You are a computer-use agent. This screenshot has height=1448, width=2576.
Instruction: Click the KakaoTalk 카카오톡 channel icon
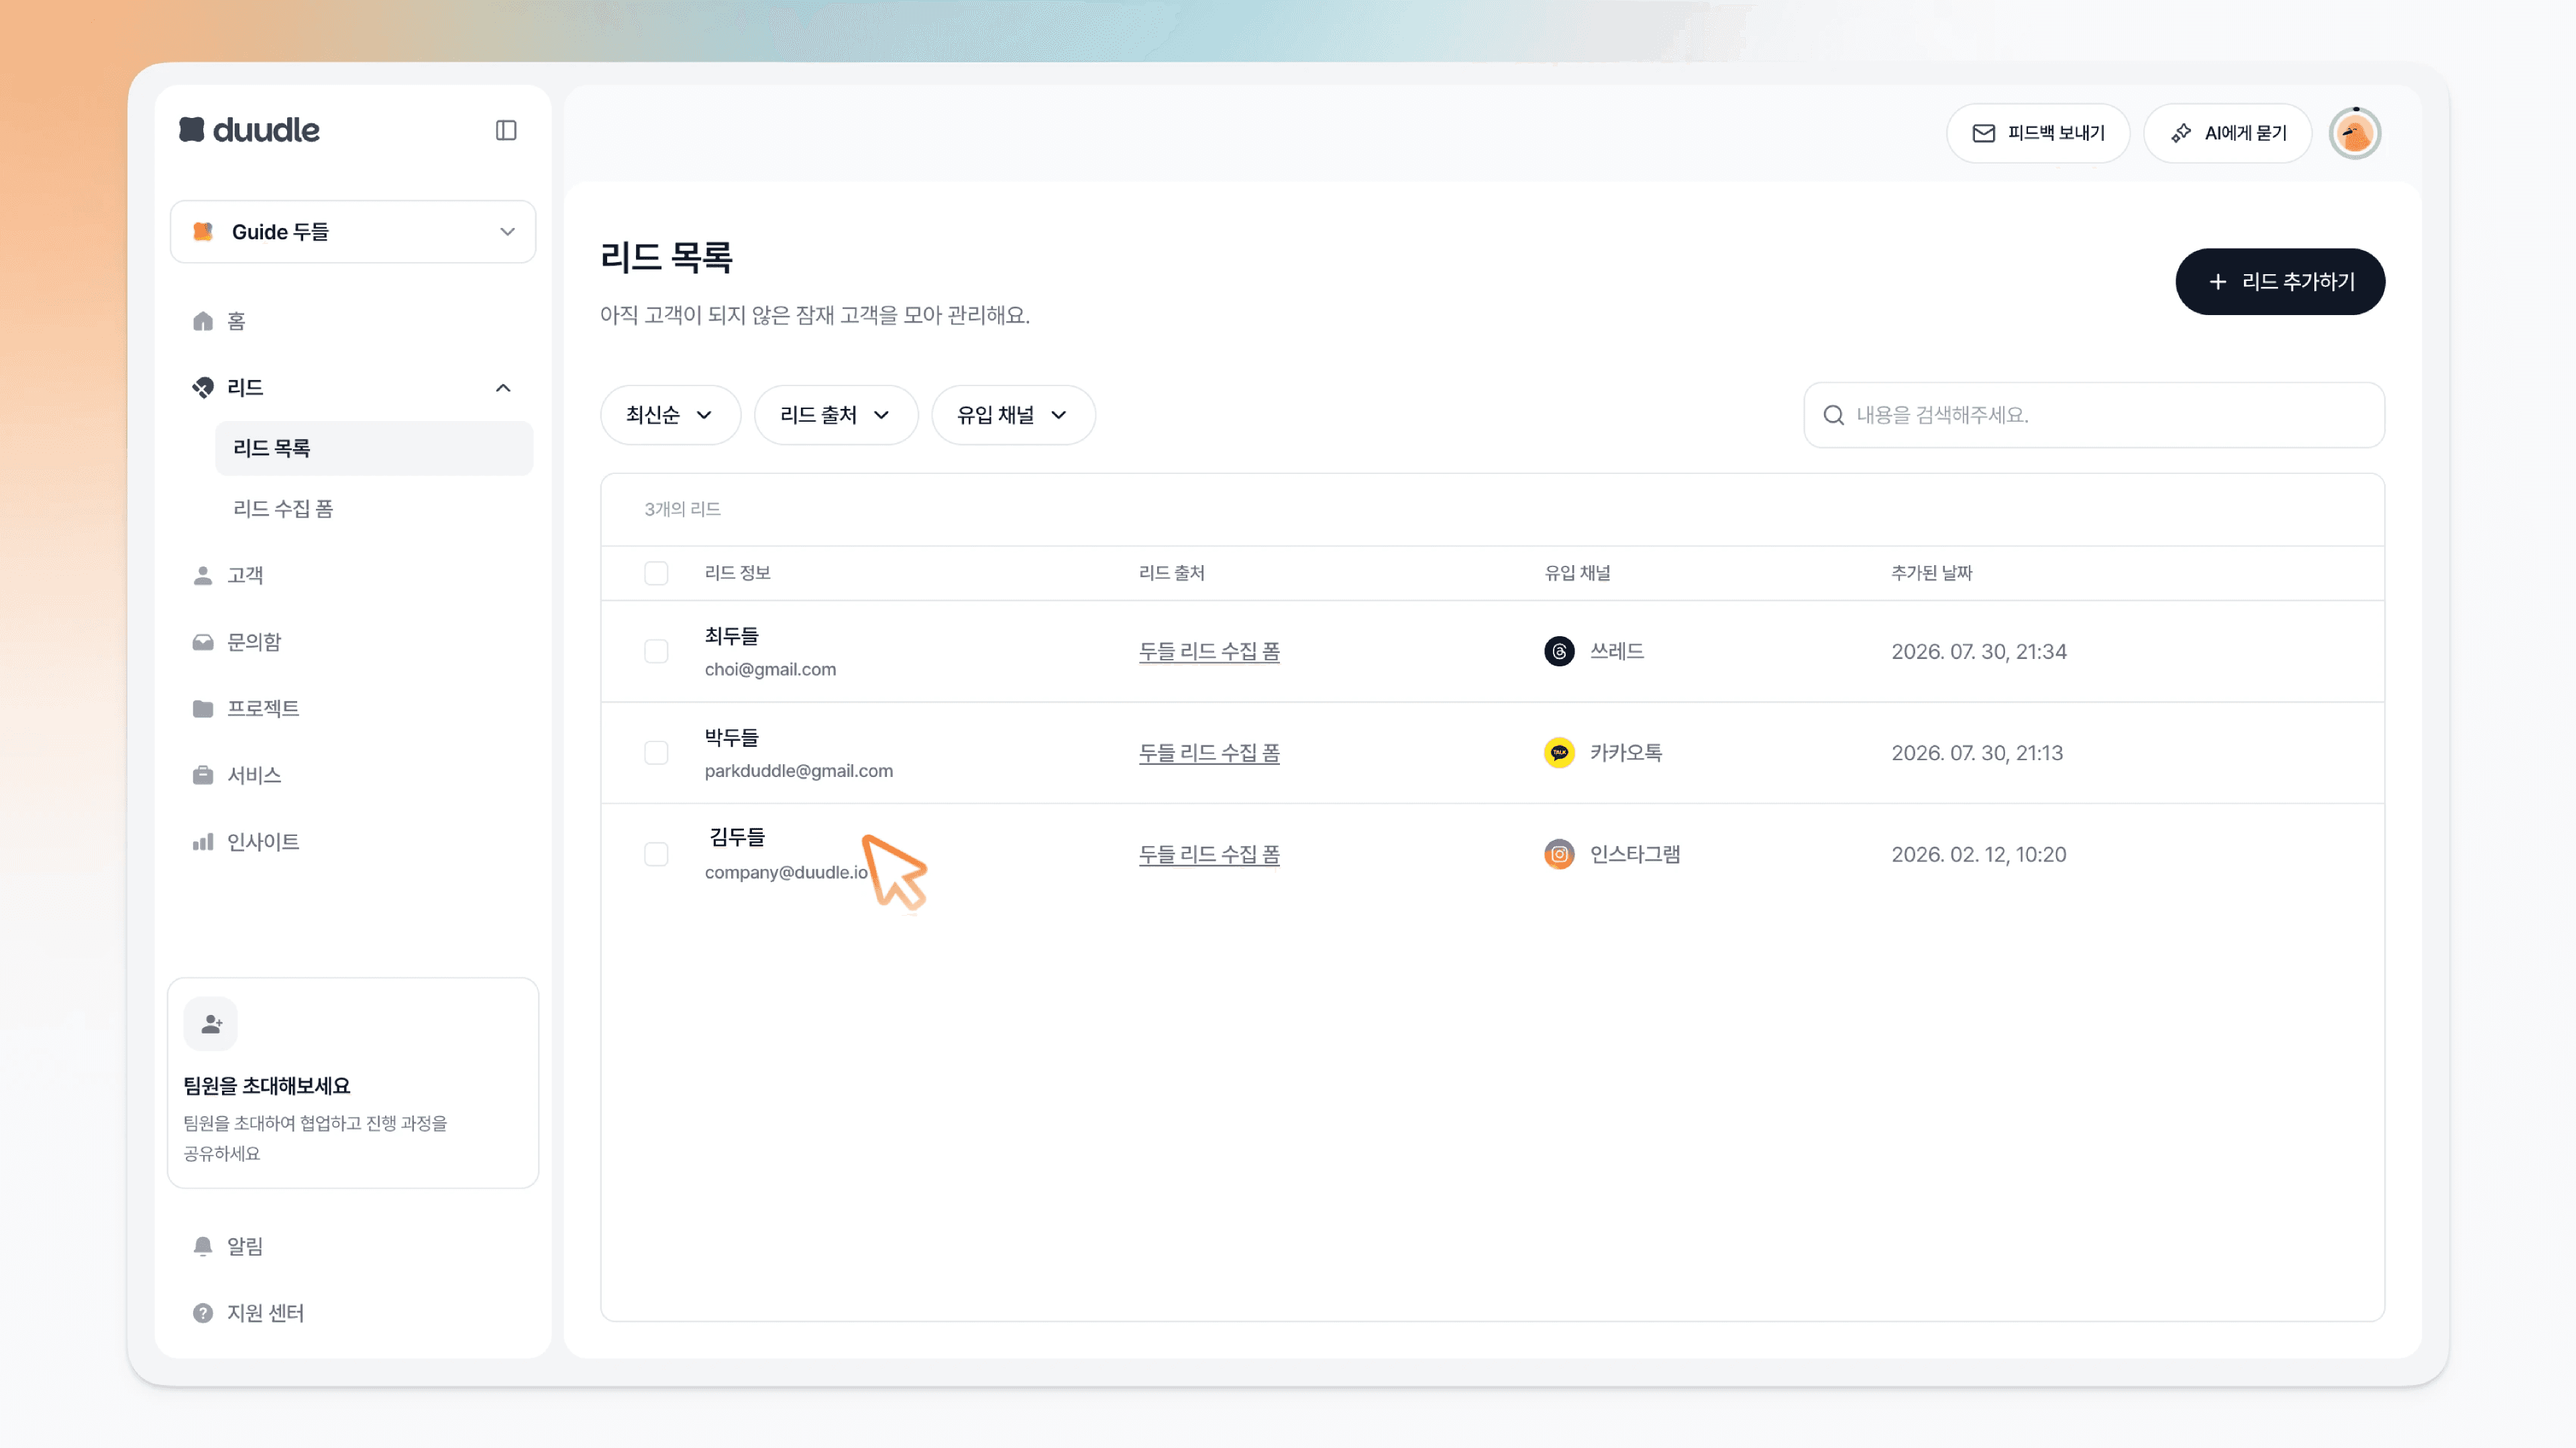click(x=1559, y=752)
